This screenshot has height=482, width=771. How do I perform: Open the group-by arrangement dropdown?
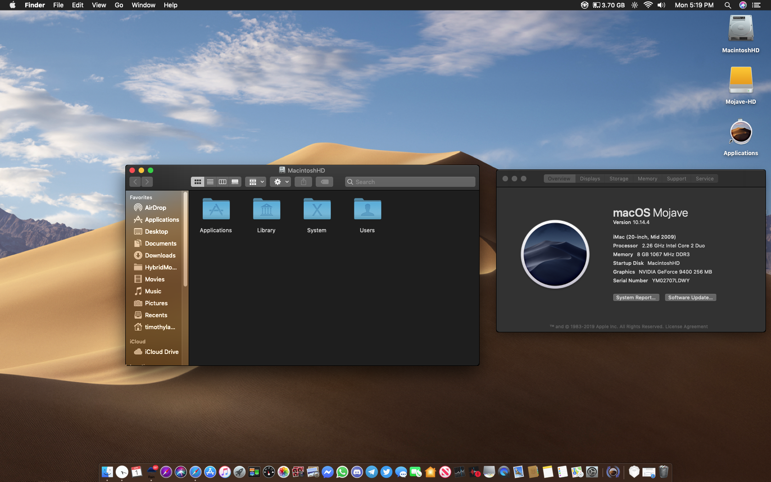click(256, 182)
